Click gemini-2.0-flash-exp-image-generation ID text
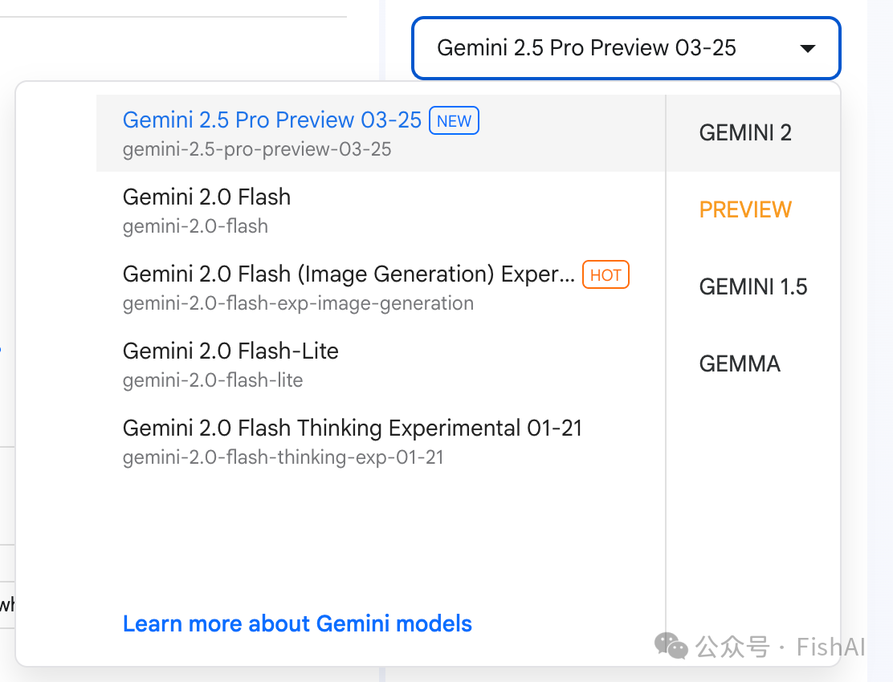Screen dimensions: 893x682 click(x=298, y=303)
